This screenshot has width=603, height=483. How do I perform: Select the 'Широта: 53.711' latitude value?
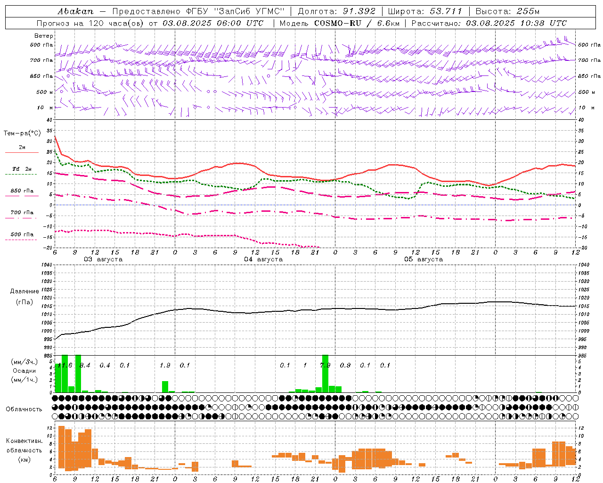pos(425,11)
